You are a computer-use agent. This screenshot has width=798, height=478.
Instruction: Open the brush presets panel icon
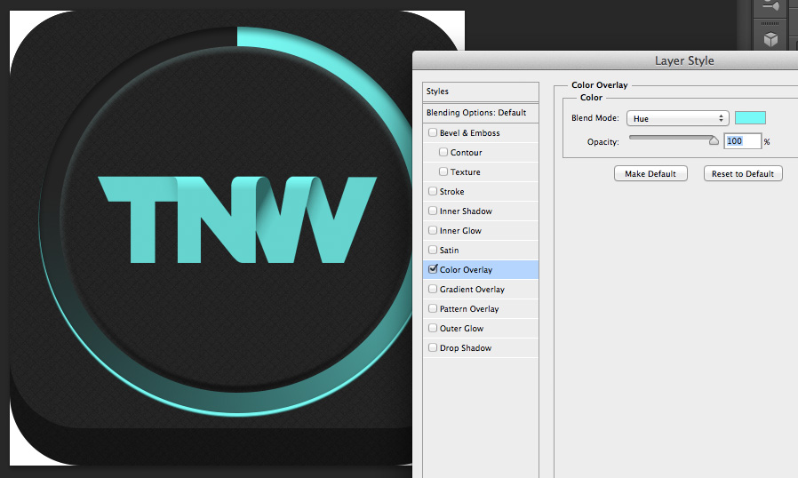click(x=770, y=5)
